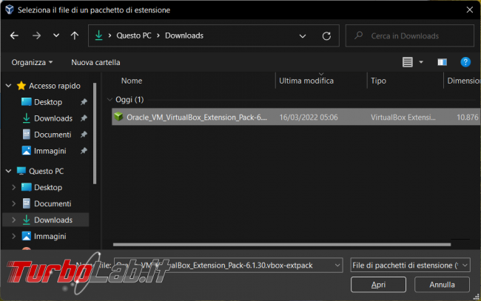
Task: Sort by the Dimensione column header
Action: 463,81
